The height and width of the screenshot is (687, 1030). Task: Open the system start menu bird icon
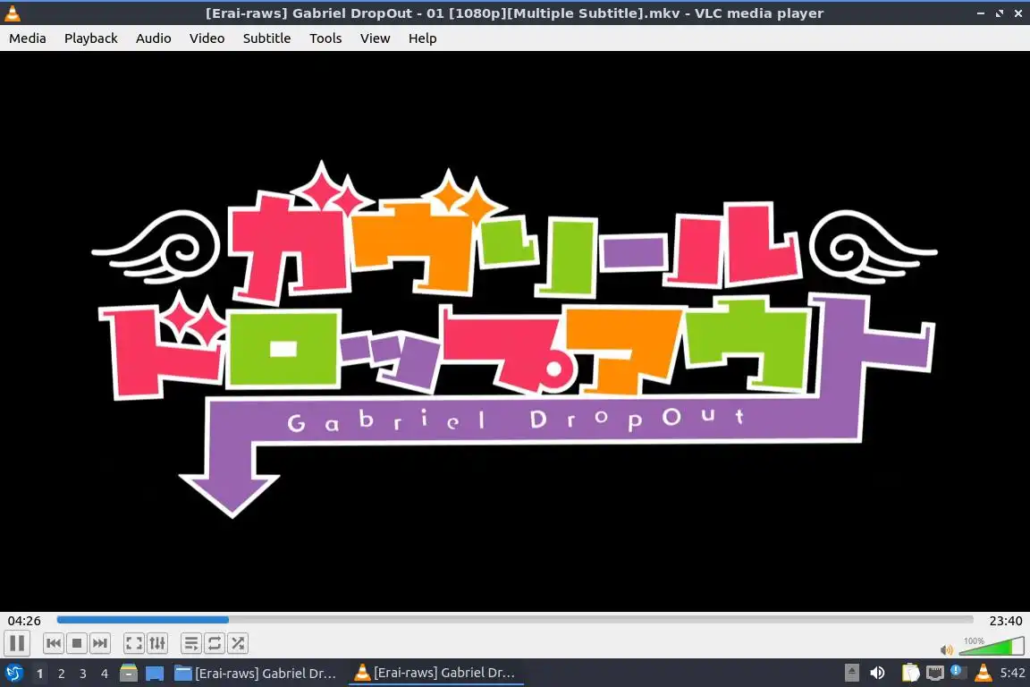13,674
